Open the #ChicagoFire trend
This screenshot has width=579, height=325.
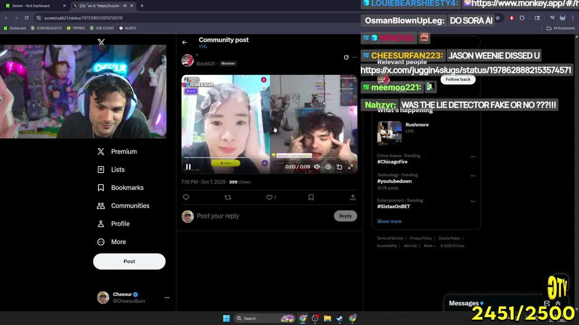click(392, 162)
